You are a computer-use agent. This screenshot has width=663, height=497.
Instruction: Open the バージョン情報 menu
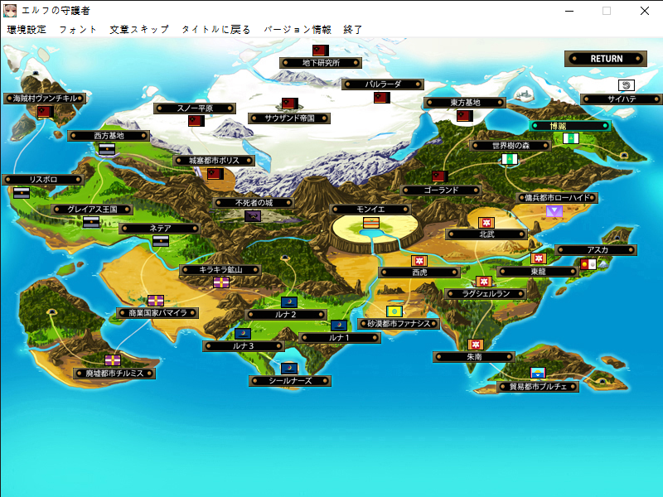pos(298,30)
